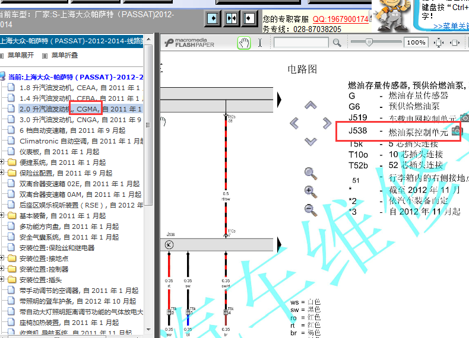The width and height of the screenshot is (469, 338).
Task: Open camera photo for J519 row
Action: coord(464,117)
